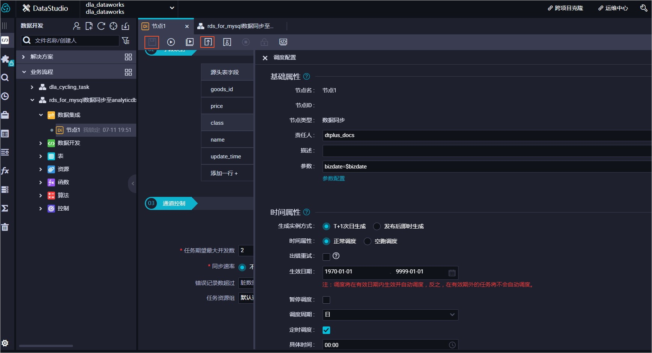The height and width of the screenshot is (353, 652).
Task: Open the functions fx sidebar icon
Action: [x=5, y=171]
